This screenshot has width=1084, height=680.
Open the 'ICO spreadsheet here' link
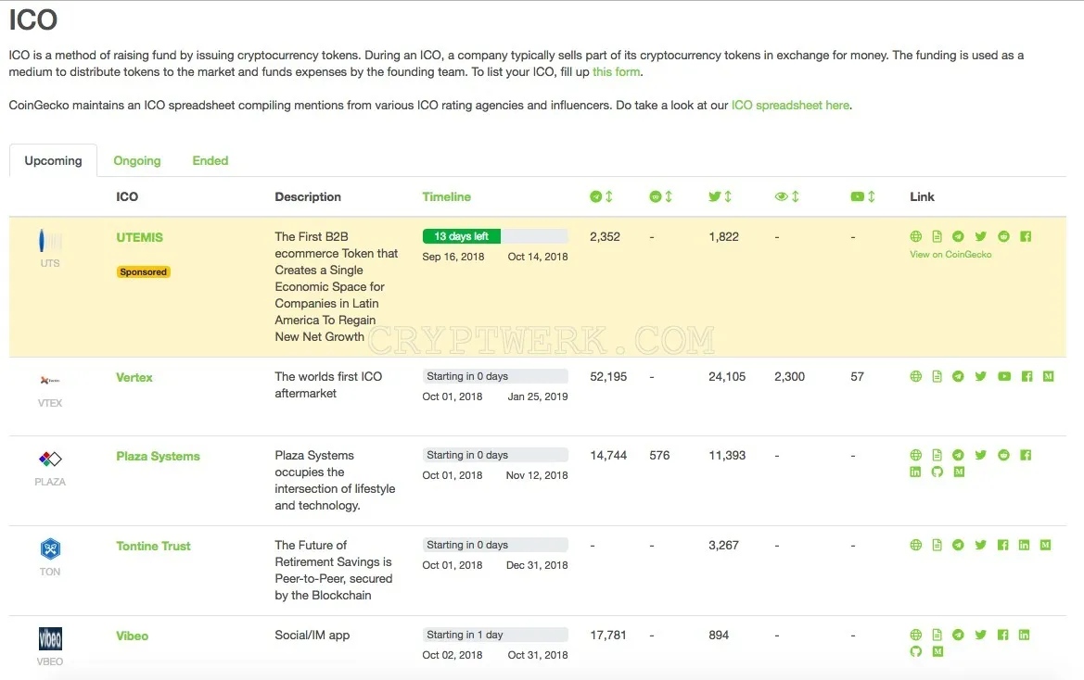click(x=790, y=105)
